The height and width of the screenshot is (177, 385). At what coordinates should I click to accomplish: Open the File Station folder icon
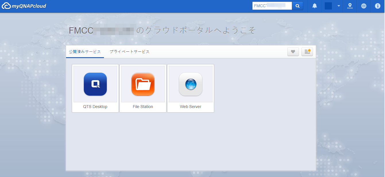point(143,84)
